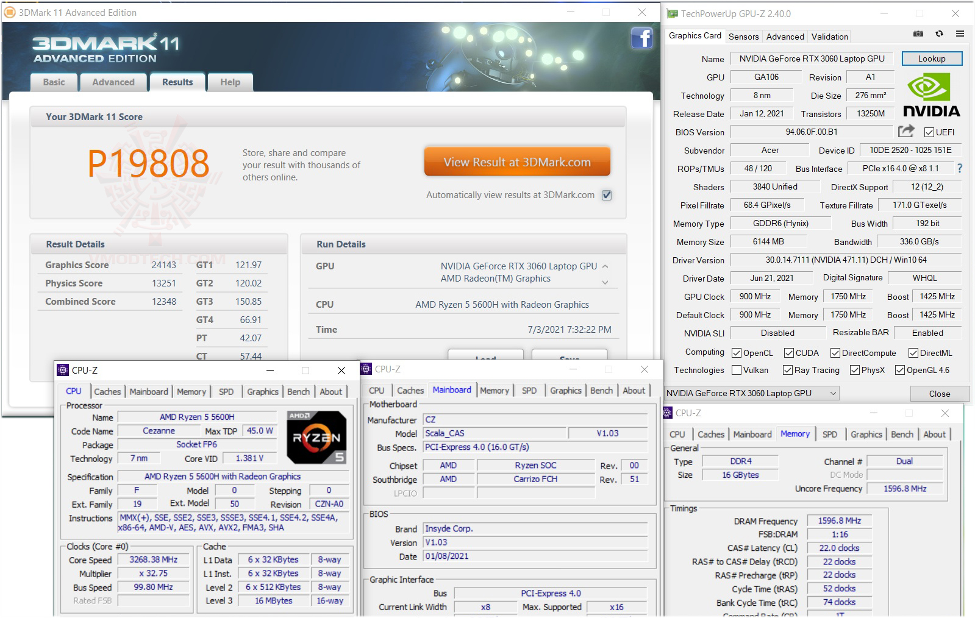Image resolution: width=975 pixels, height=618 pixels.
Task: Switch to the Basic tab in 3DMark
Action: [x=54, y=82]
